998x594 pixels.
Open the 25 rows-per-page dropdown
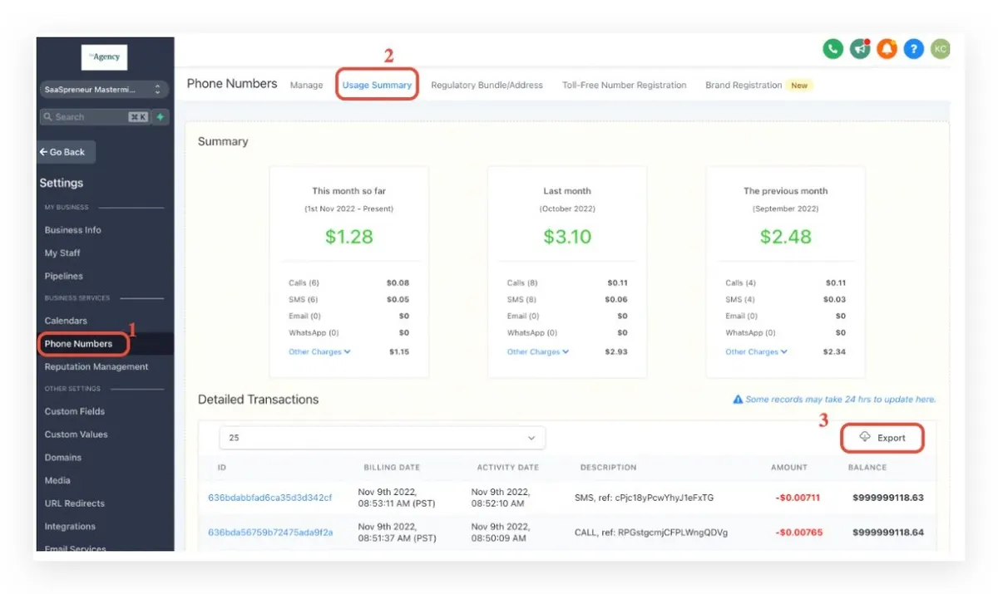(382, 438)
